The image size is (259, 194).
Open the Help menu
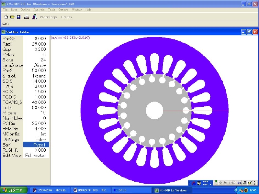pos(88,10)
